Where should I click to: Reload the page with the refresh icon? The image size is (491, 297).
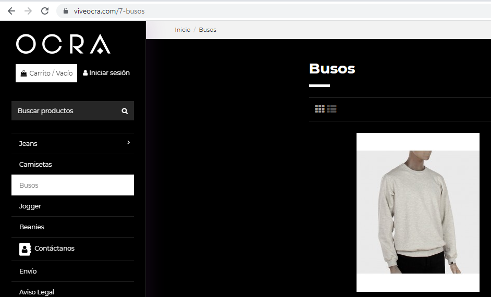tap(45, 11)
